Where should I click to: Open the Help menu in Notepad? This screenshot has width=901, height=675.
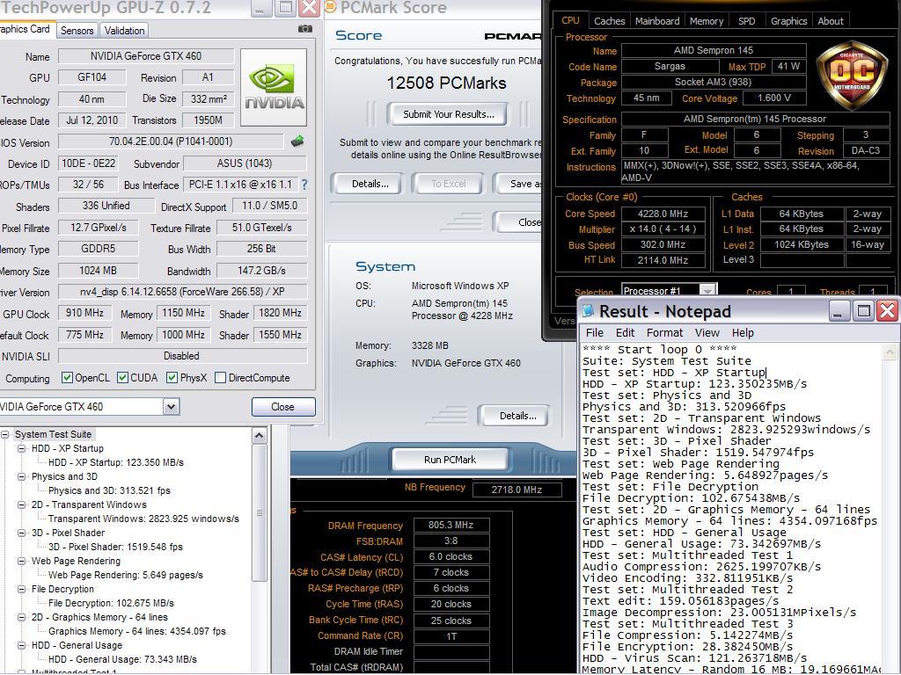(x=743, y=333)
